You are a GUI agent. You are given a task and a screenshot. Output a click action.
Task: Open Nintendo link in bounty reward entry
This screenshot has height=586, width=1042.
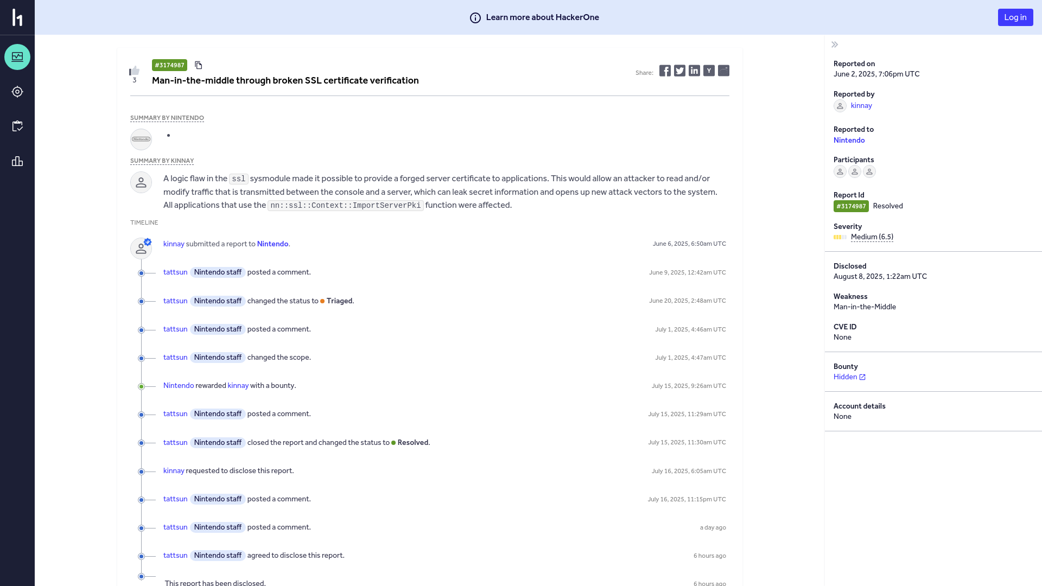[179, 385]
